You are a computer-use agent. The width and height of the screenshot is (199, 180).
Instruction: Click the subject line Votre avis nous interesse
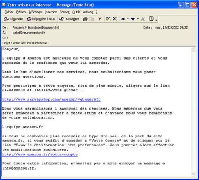click(x=31, y=43)
